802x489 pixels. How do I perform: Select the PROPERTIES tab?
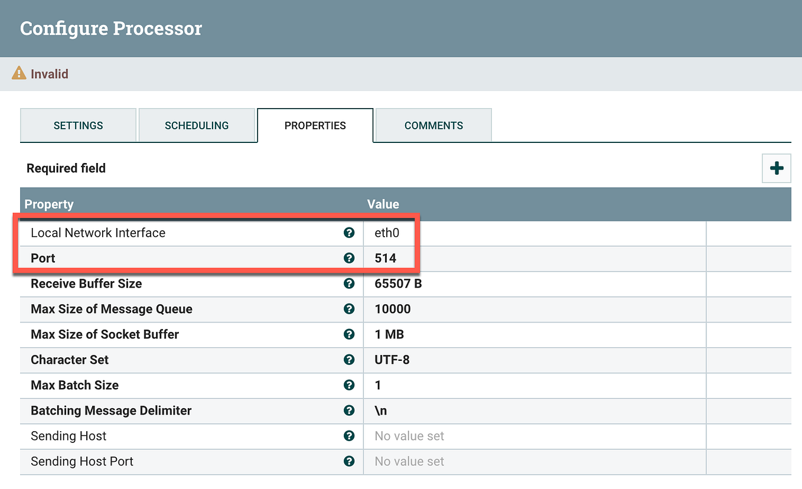(315, 125)
